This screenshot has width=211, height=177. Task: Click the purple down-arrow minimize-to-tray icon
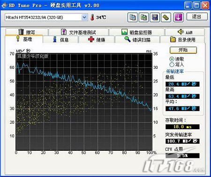click(x=178, y=17)
